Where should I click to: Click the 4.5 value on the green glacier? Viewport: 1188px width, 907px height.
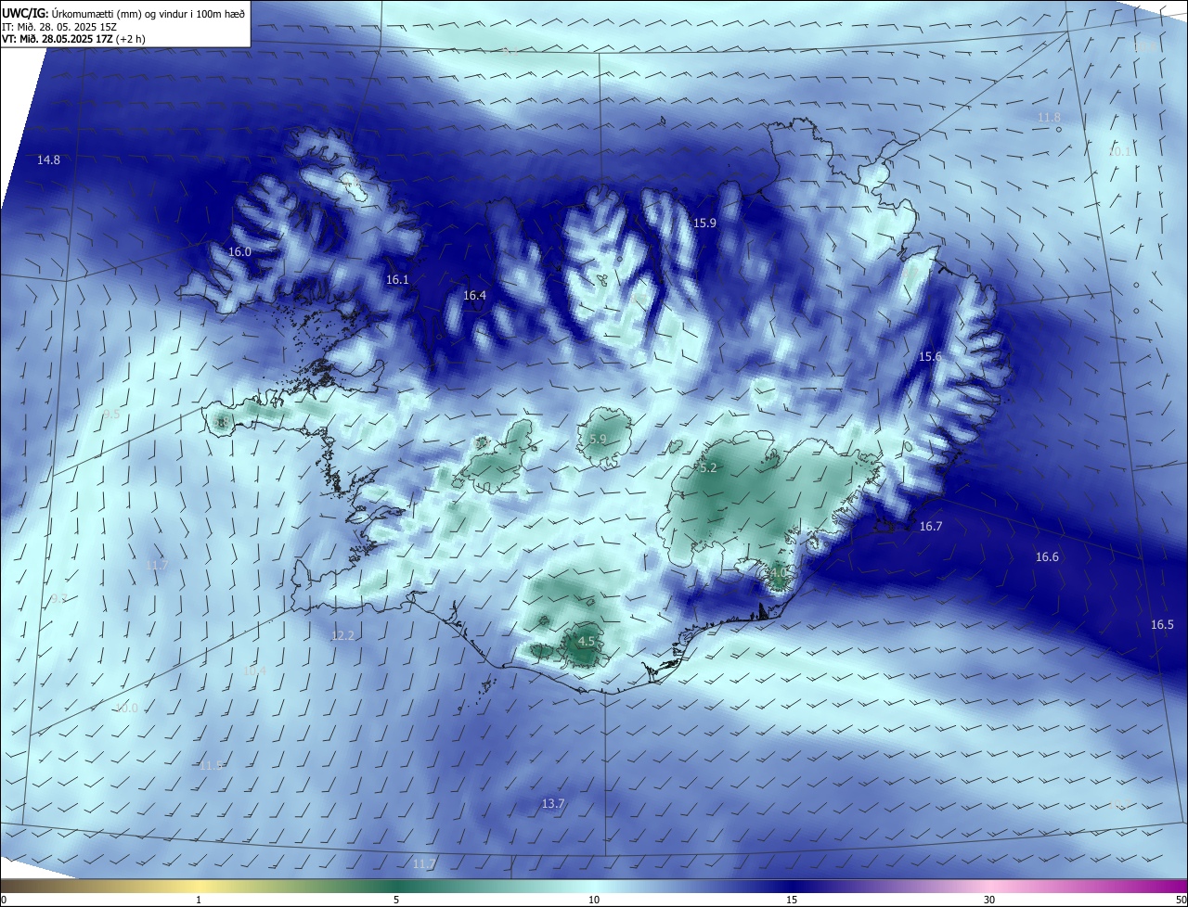[587, 642]
